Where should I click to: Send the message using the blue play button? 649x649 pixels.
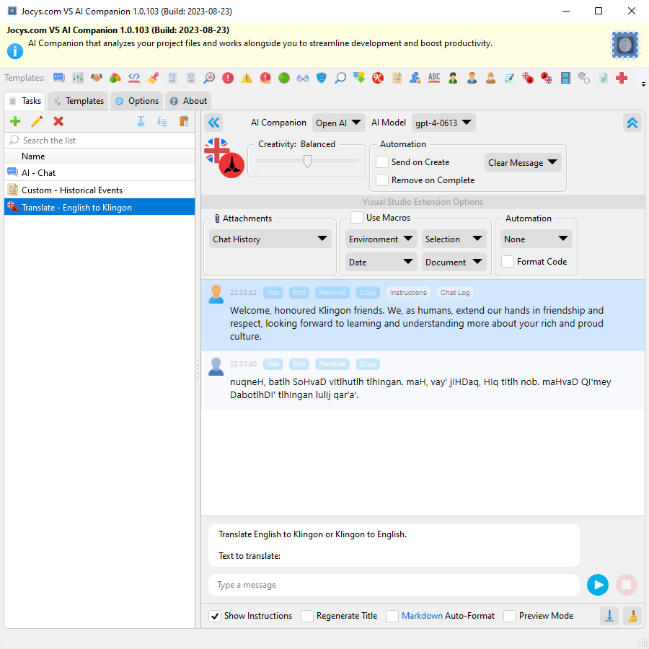598,585
